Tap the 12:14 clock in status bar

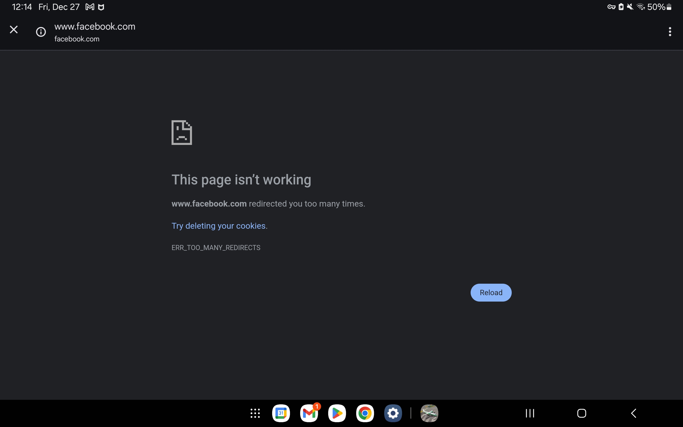[22, 7]
